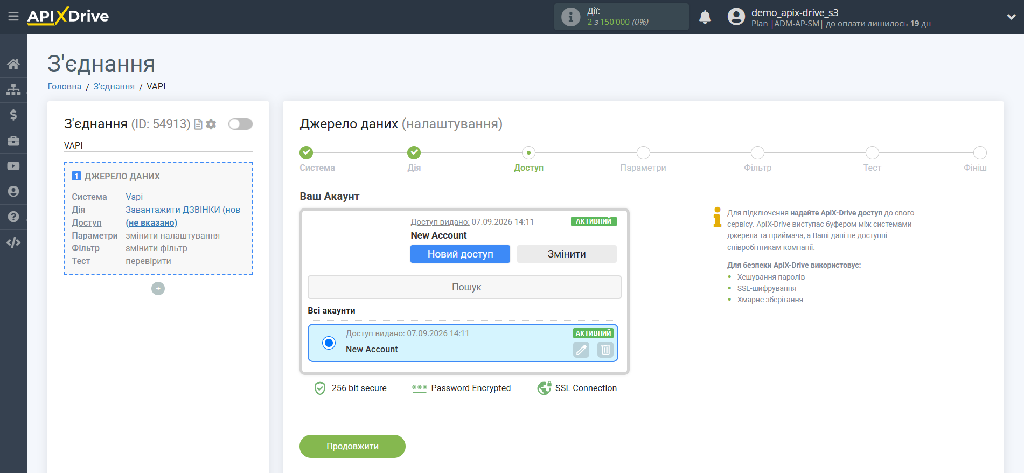Click the (не вказано) access link
Image resolution: width=1024 pixels, height=473 pixels.
(151, 222)
